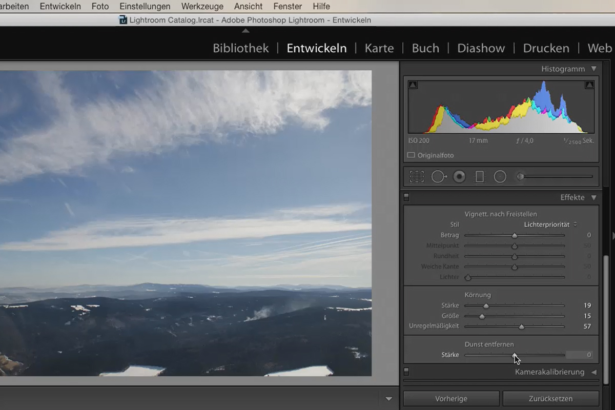Viewport: 615px width, 410px height.
Task: Click the Mittelpunkt slider handle
Action: tap(515, 246)
